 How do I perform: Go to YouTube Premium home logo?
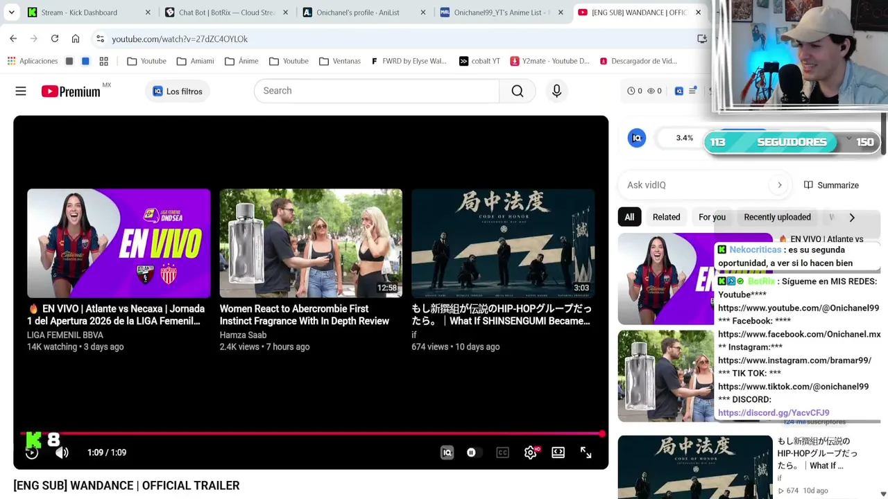pos(71,91)
